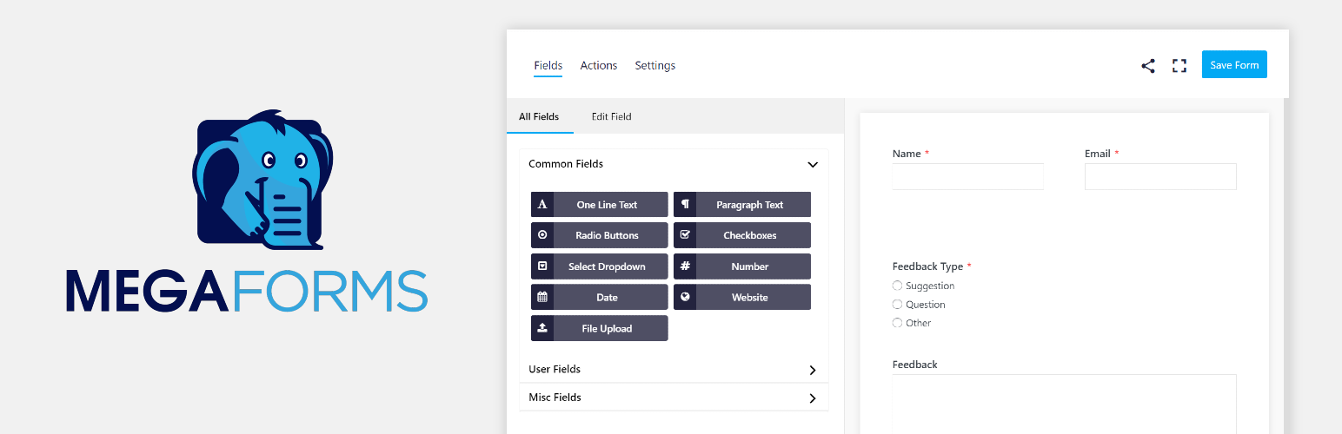Select the Question radio option
The height and width of the screenshot is (434, 1342).
pyautogui.click(x=897, y=305)
